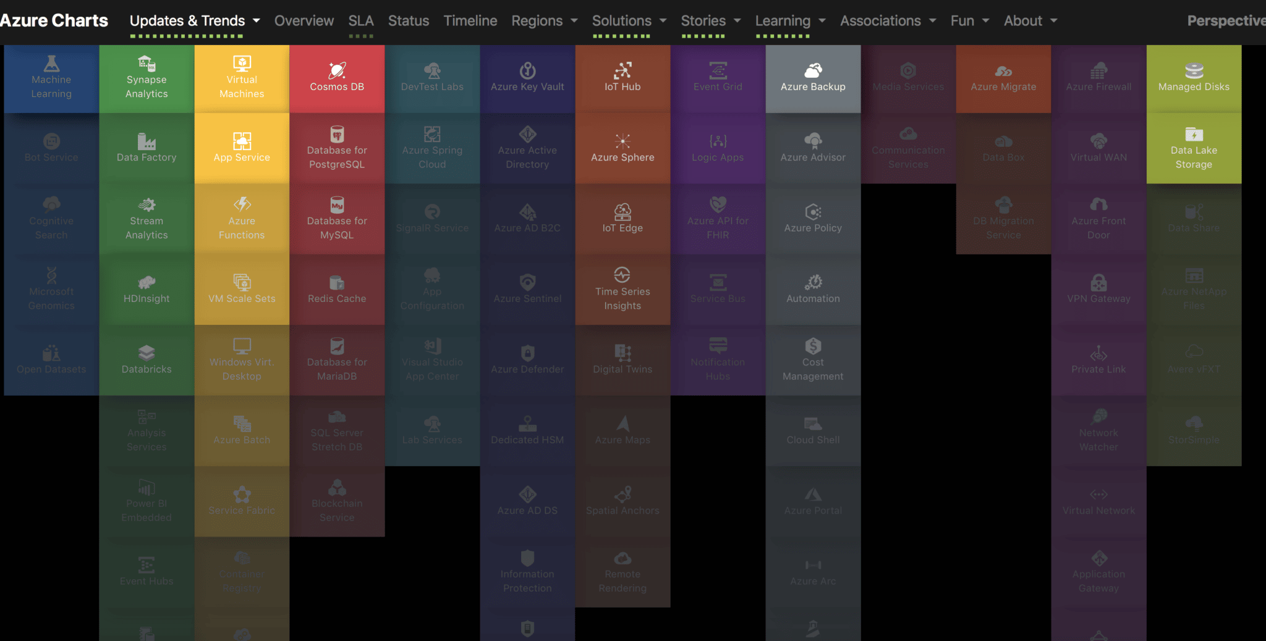Expand the Fun dropdown menu

970,21
